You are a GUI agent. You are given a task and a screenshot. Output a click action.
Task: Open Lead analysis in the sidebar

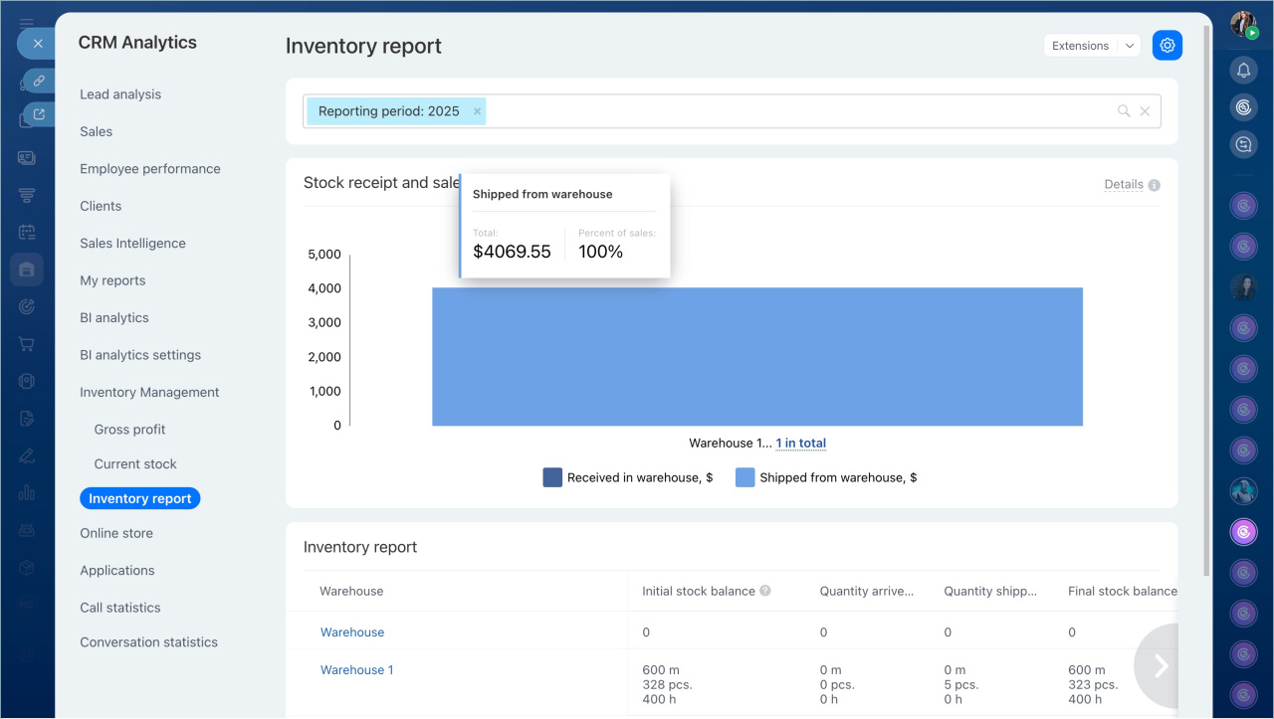pos(120,94)
